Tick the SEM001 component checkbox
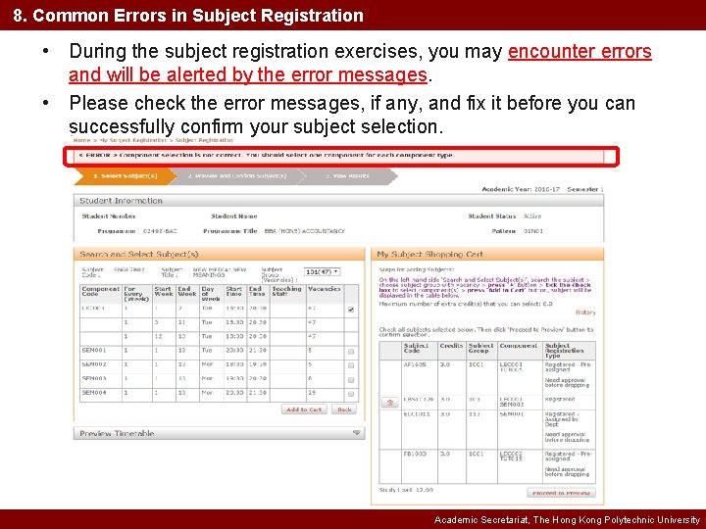 [351, 352]
